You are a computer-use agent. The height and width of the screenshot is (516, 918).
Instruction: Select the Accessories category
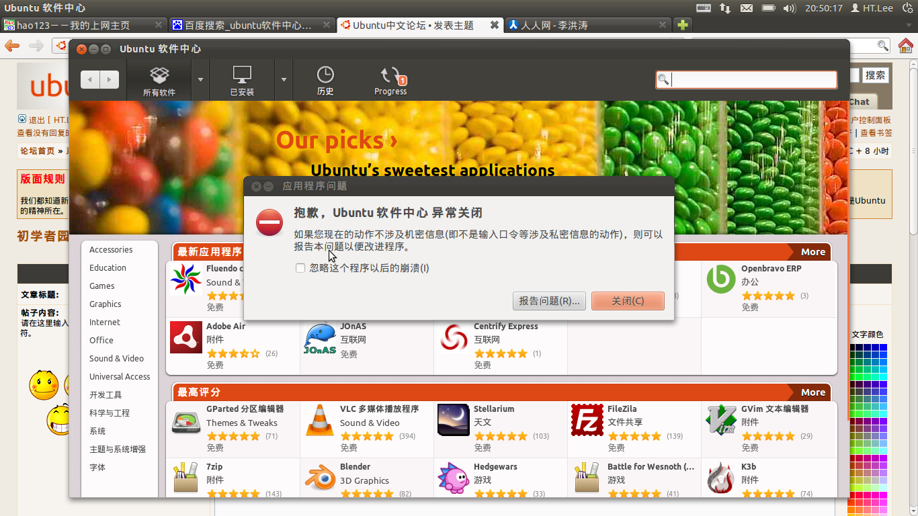tap(111, 249)
